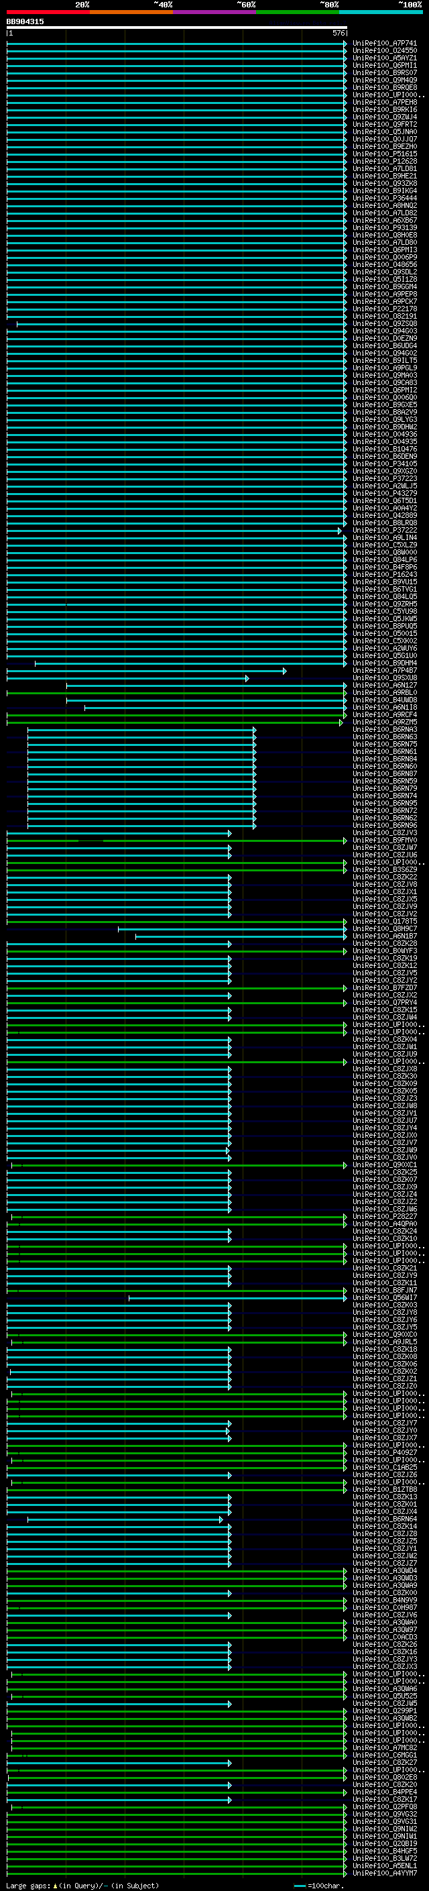This screenshot has width=429, height=1891.
Task: Select the label UniRef100_Q9SDL2
Action: [385, 272]
